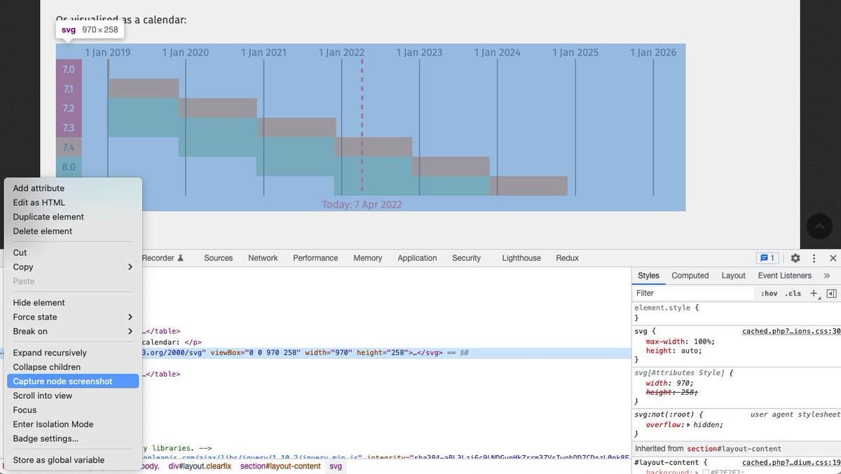
Task: Open the Layout pane tab
Action: (x=733, y=276)
